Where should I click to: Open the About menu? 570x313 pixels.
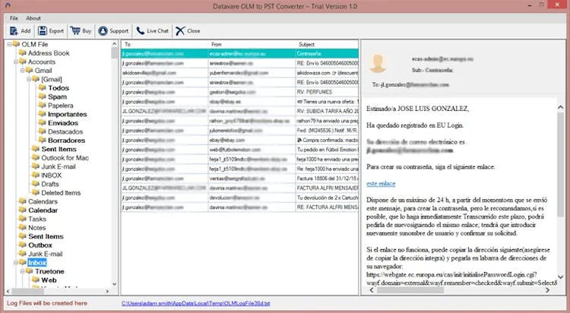33,17
